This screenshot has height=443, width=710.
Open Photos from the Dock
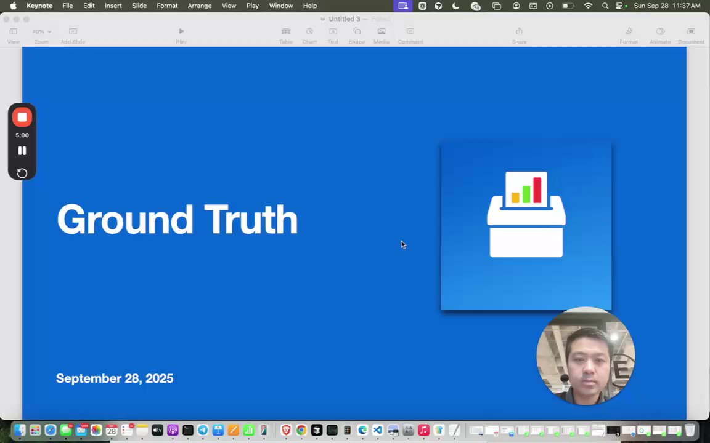coord(96,430)
